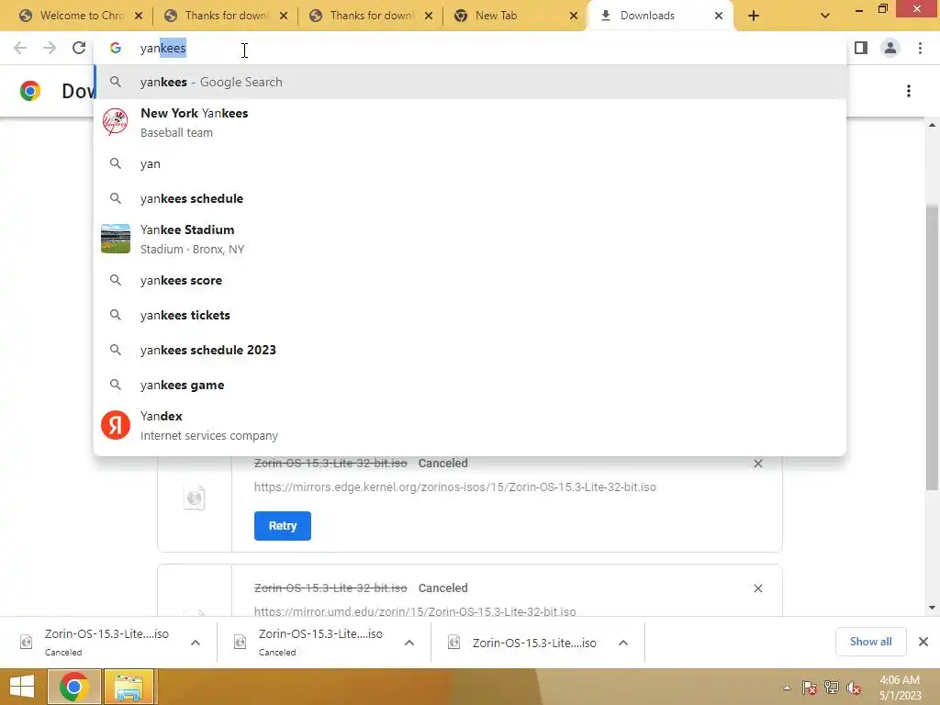Open the Windows Start button
Viewport: 940px width, 705px height.
click(22, 687)
